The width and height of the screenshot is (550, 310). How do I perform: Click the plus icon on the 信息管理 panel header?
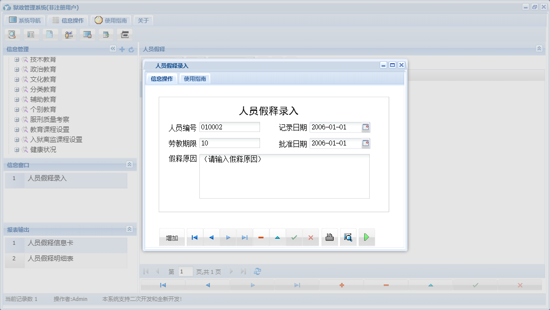(x=122, y=49)
